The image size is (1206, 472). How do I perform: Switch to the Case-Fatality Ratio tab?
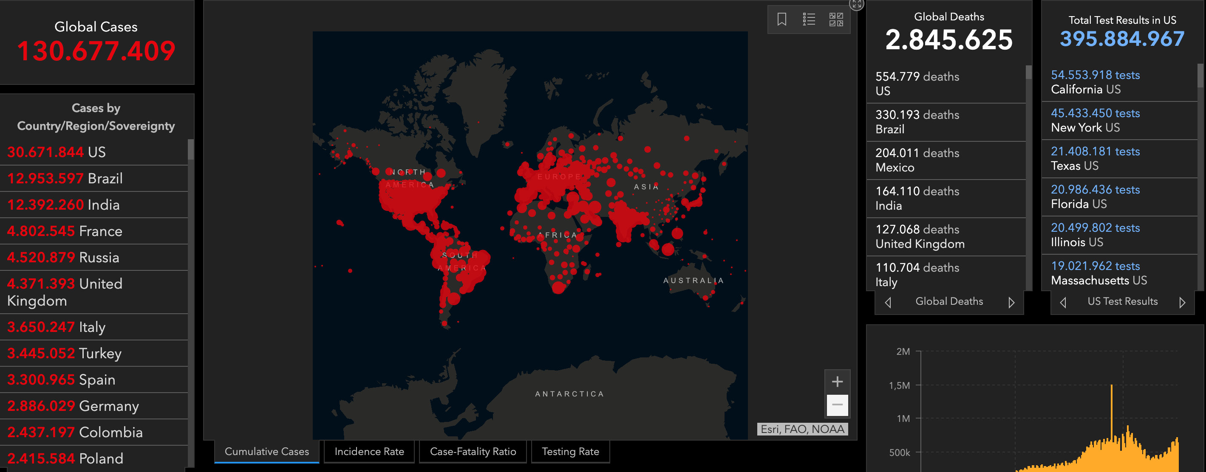click(473, 452)
